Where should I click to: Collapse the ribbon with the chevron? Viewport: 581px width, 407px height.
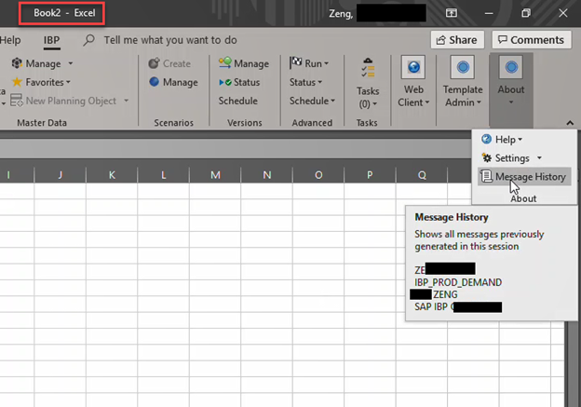pos(570,123)
